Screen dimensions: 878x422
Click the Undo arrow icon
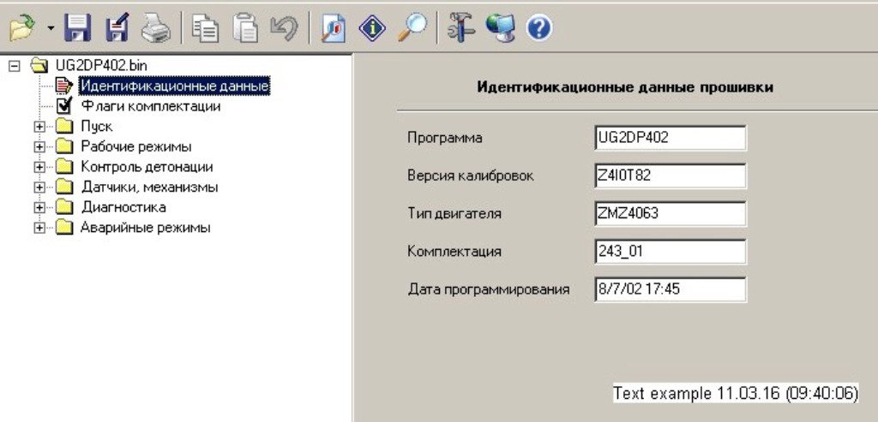coord(283,28)
